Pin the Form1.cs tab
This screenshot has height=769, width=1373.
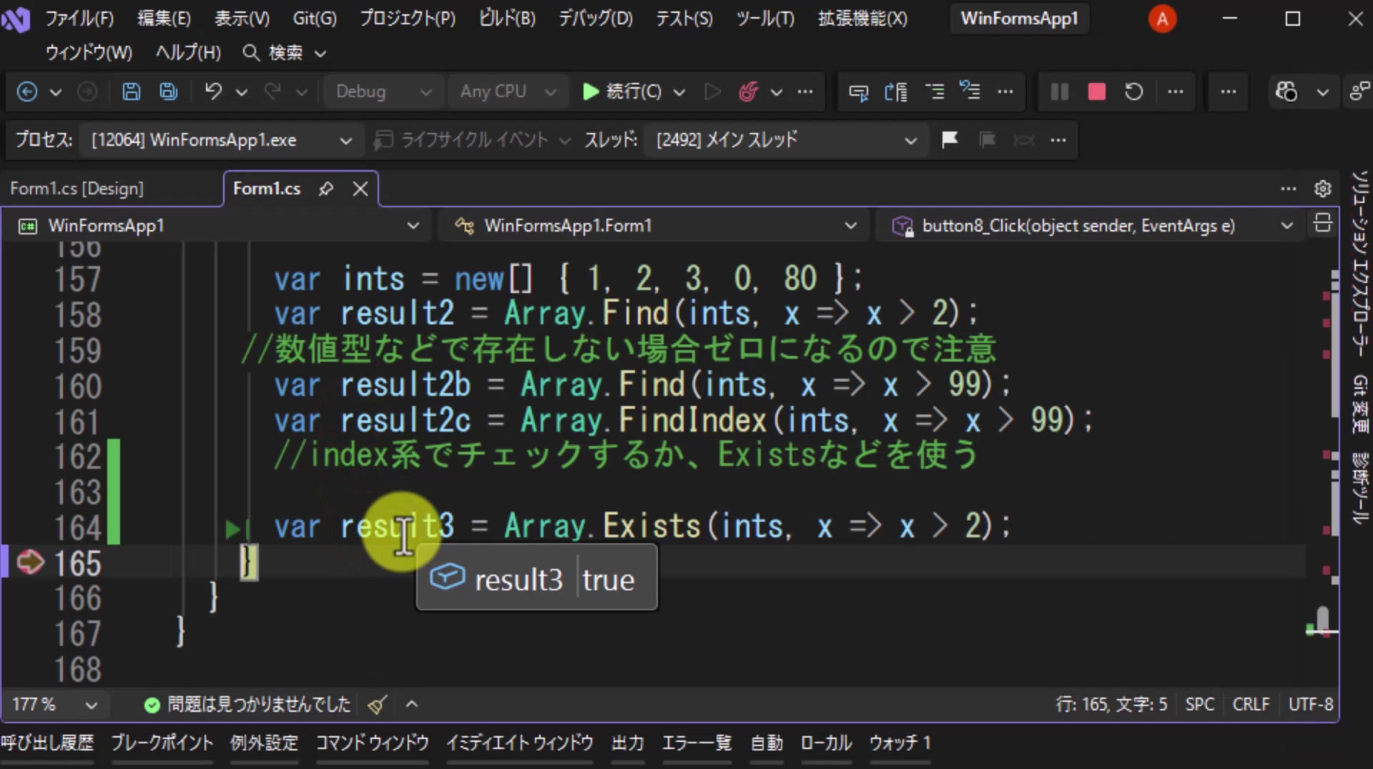[x=326, y=189]
